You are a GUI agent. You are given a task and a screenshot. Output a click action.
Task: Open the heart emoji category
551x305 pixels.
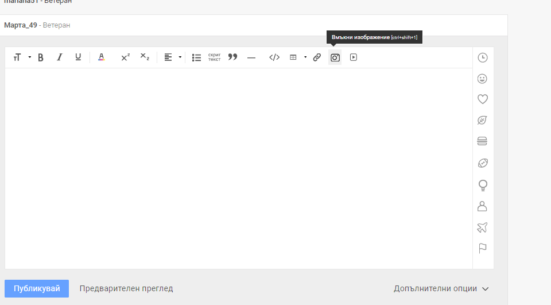click(x=483, y=99)
